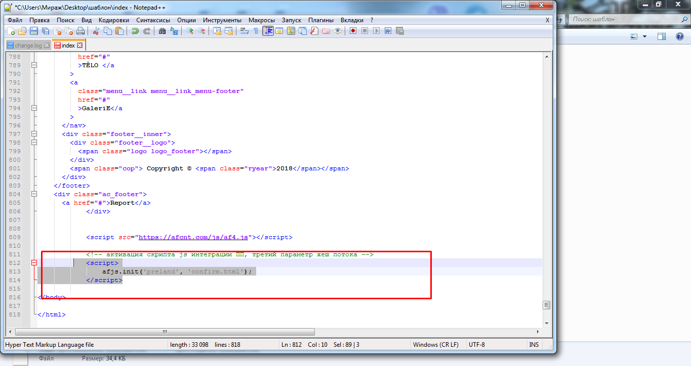
Task: Toggle synchronized horizontal scrolling icon
Action: click(x=228, y=31)
